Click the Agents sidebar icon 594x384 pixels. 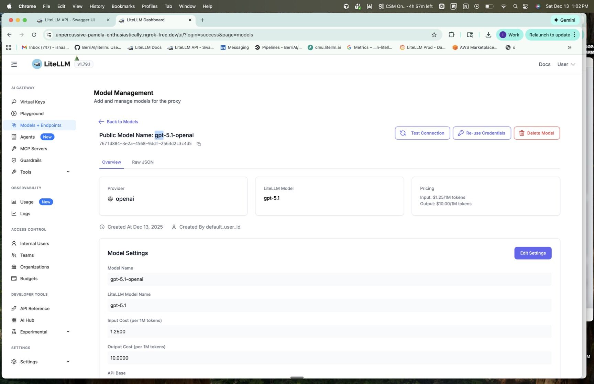[x=14, y=137]
